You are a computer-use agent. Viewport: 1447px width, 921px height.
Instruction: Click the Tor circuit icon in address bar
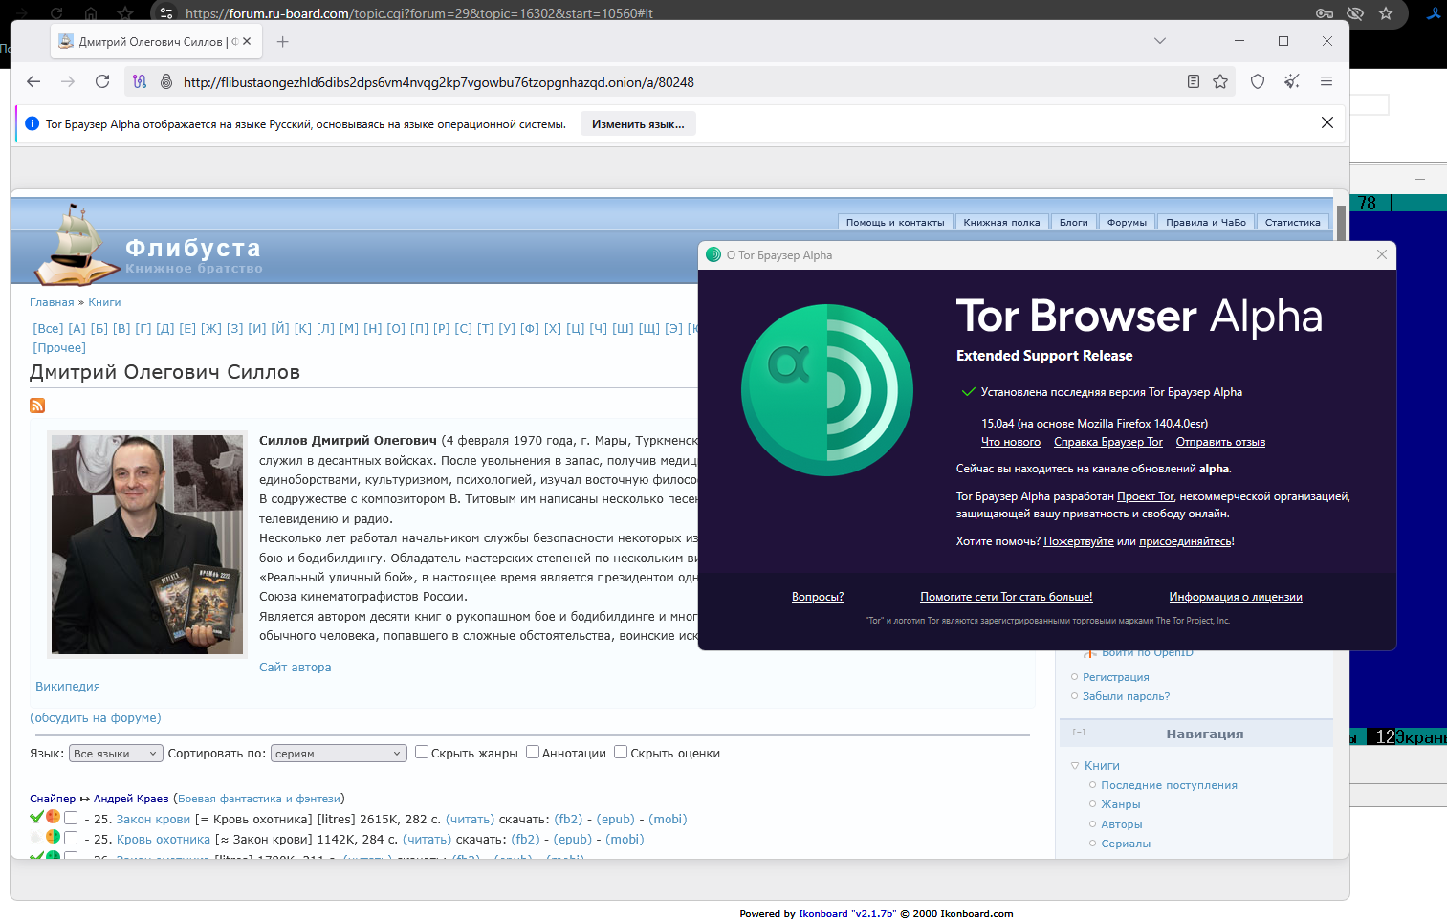point(140,82)
